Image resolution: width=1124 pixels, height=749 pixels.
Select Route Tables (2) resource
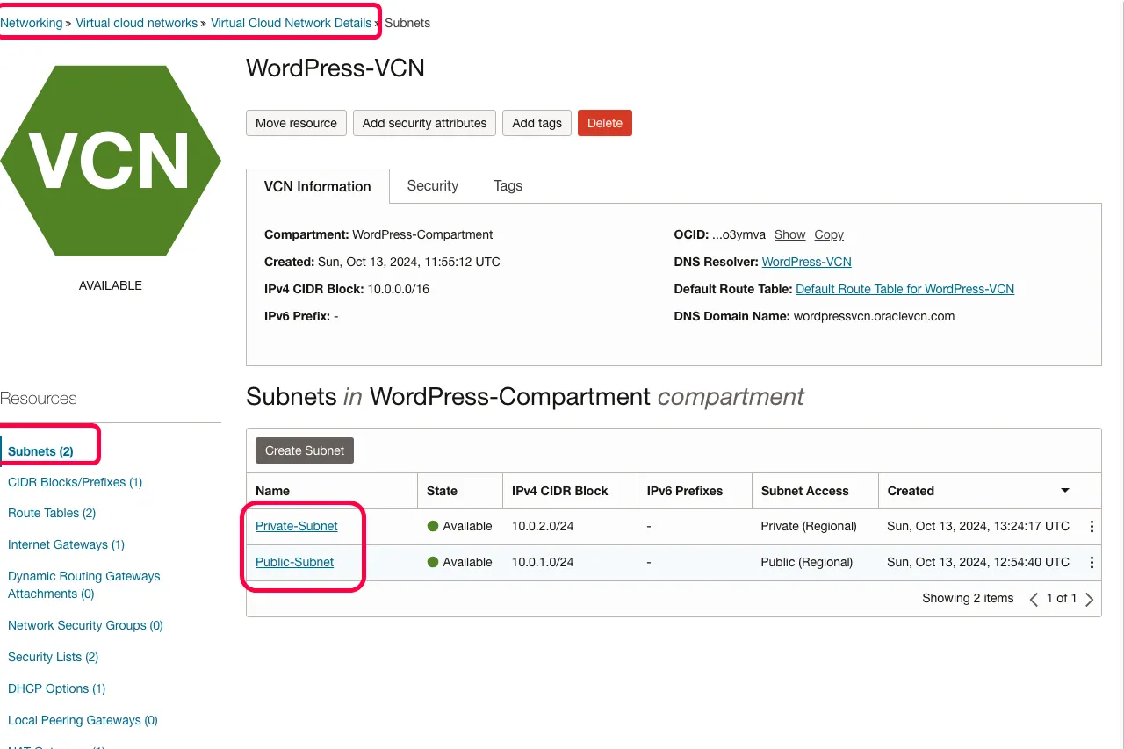tap(52, 513)
